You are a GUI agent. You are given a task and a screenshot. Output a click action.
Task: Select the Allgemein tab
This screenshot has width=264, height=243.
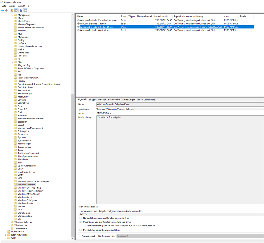[x=82, y=99]
